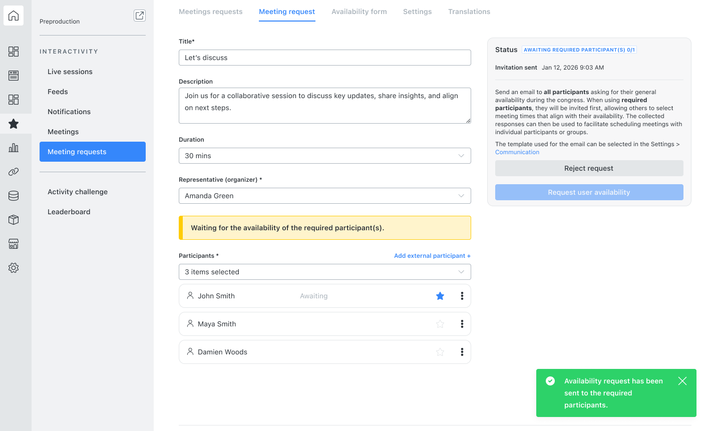Screen dimensions: 706x431
Task: Click the Preproduction label in sidebar
Action: [60, 22]
